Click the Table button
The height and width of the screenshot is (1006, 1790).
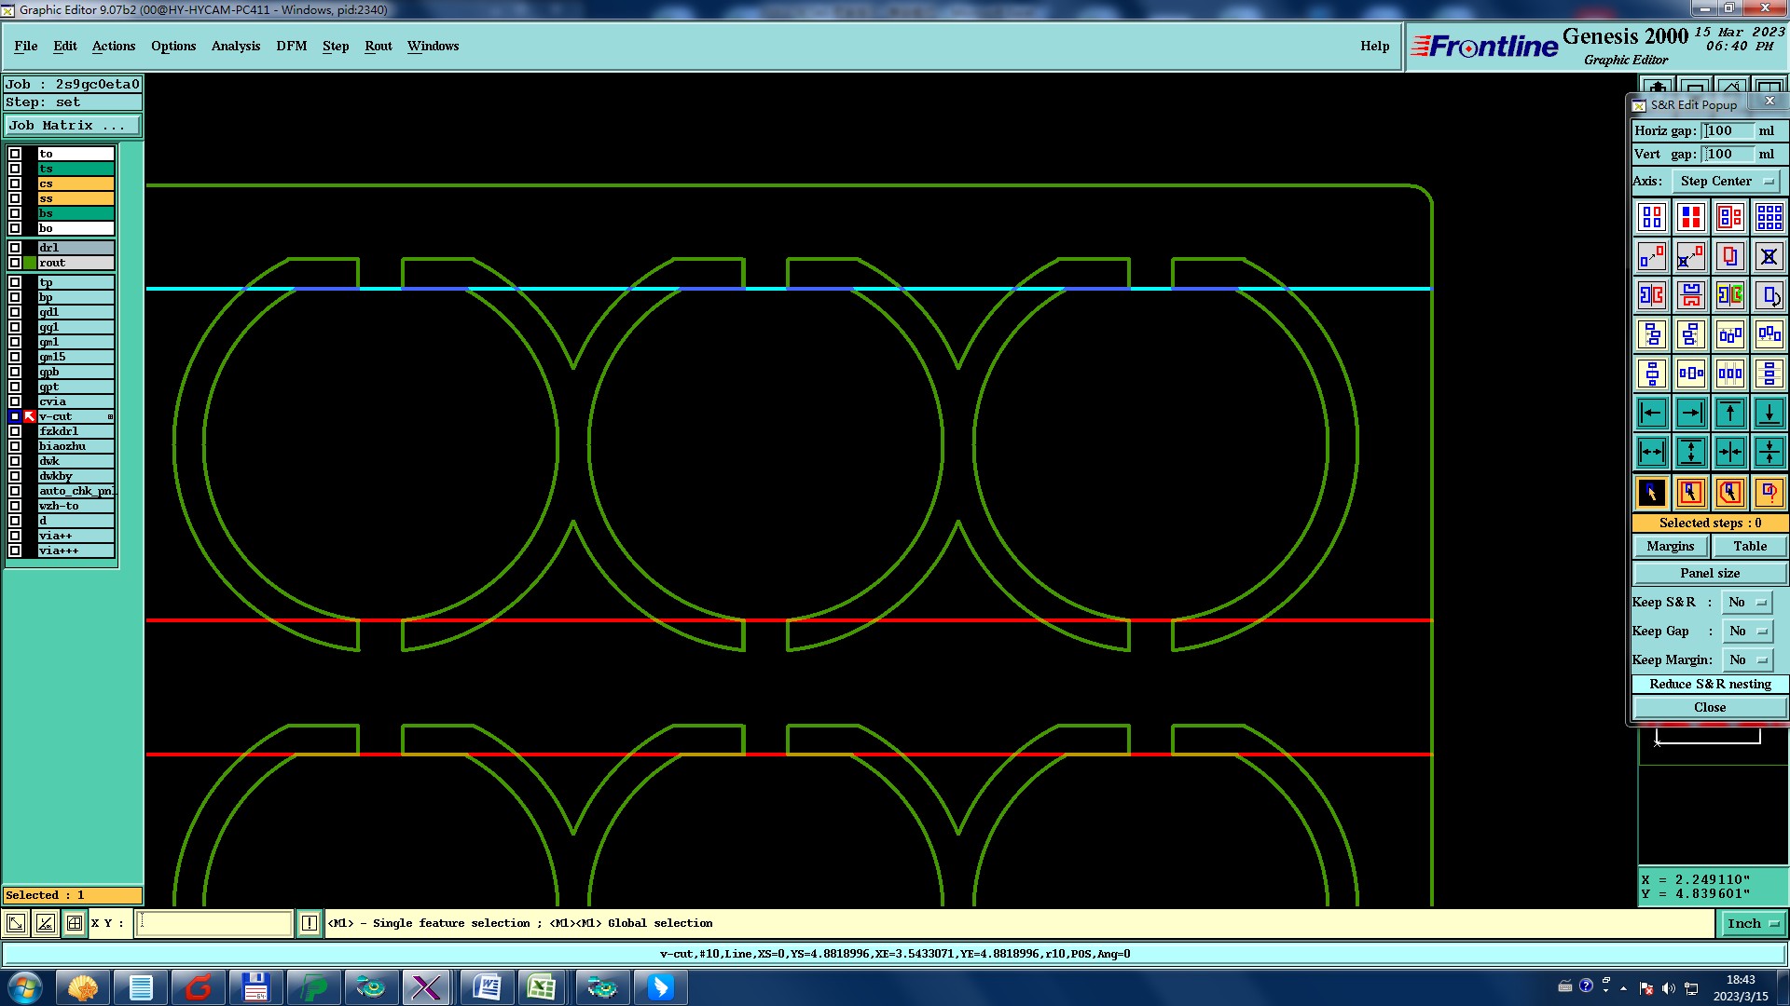[1750, 547]
